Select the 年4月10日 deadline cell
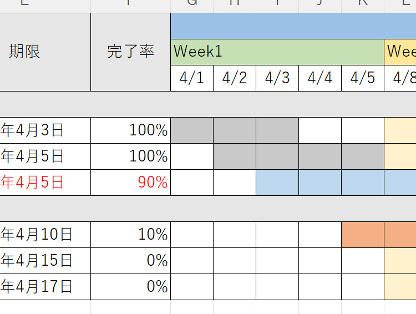The image size is (416, 314). [44, 235]
